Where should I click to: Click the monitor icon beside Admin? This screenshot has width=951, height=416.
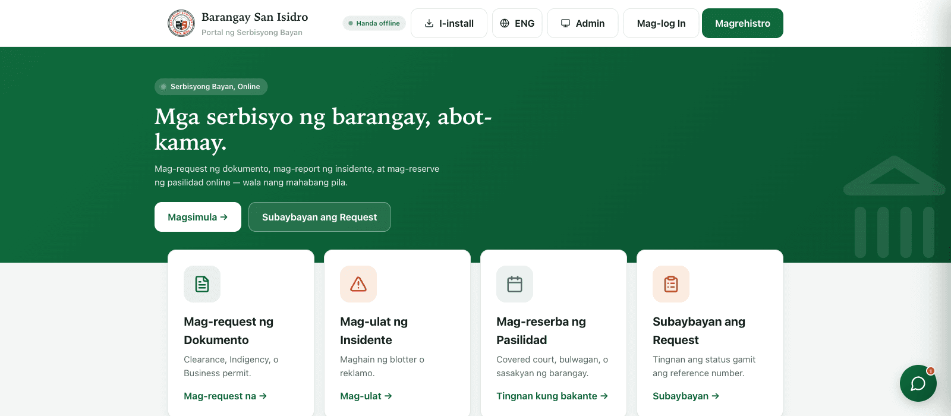(566, 23)
